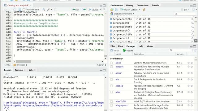Switch to the Files tab
This screenshot has height=111, width=198.
[113, 46]
